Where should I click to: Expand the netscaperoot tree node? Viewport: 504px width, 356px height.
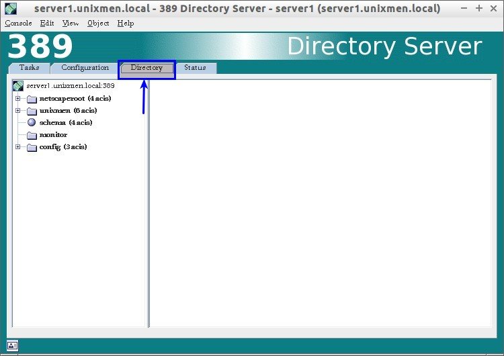point(18,98)
